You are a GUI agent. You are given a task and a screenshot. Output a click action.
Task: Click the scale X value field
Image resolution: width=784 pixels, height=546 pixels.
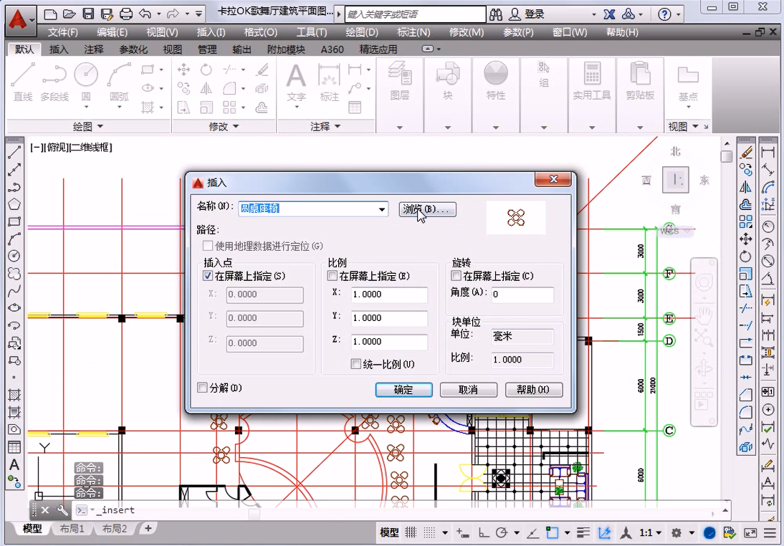click(x=389, y=294)
